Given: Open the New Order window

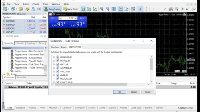Looking at the screenshot, I should pos(71,9).
